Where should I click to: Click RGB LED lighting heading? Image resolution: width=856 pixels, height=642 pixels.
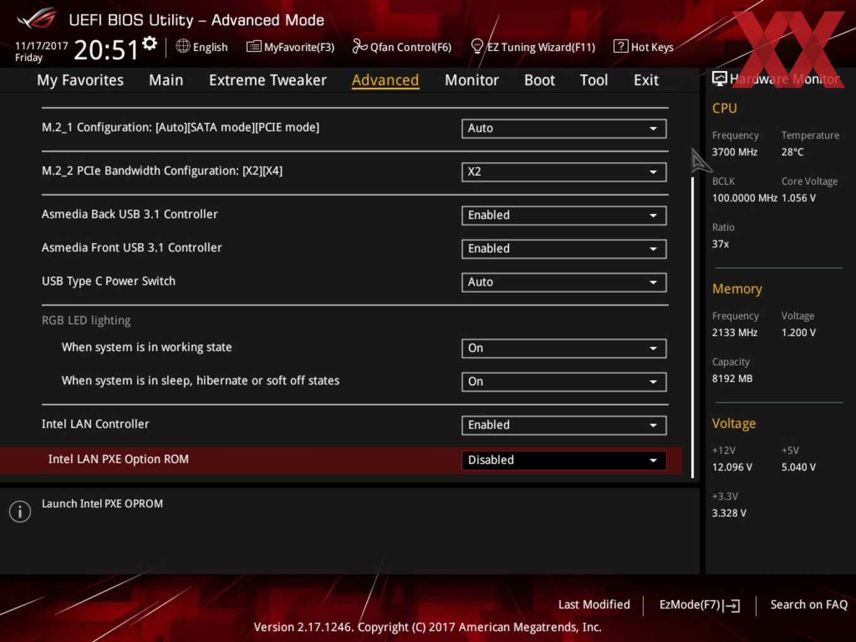click(86, 320)
